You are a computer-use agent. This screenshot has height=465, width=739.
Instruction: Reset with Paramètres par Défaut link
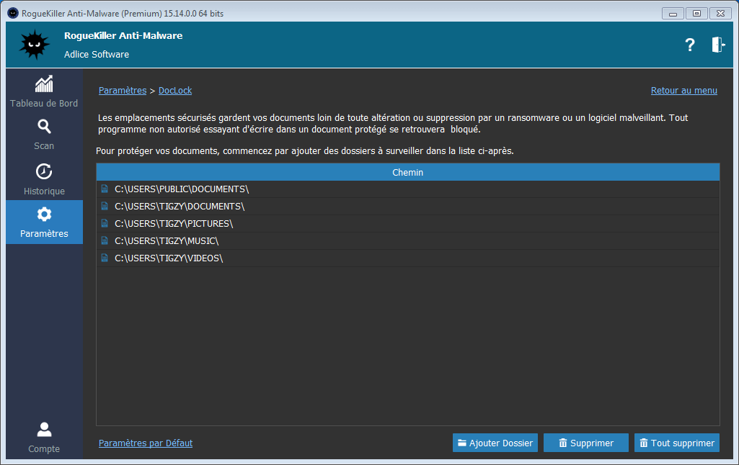coord(146,443)
